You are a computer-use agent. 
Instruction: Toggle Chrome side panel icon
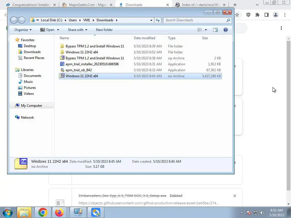point(267,15)
